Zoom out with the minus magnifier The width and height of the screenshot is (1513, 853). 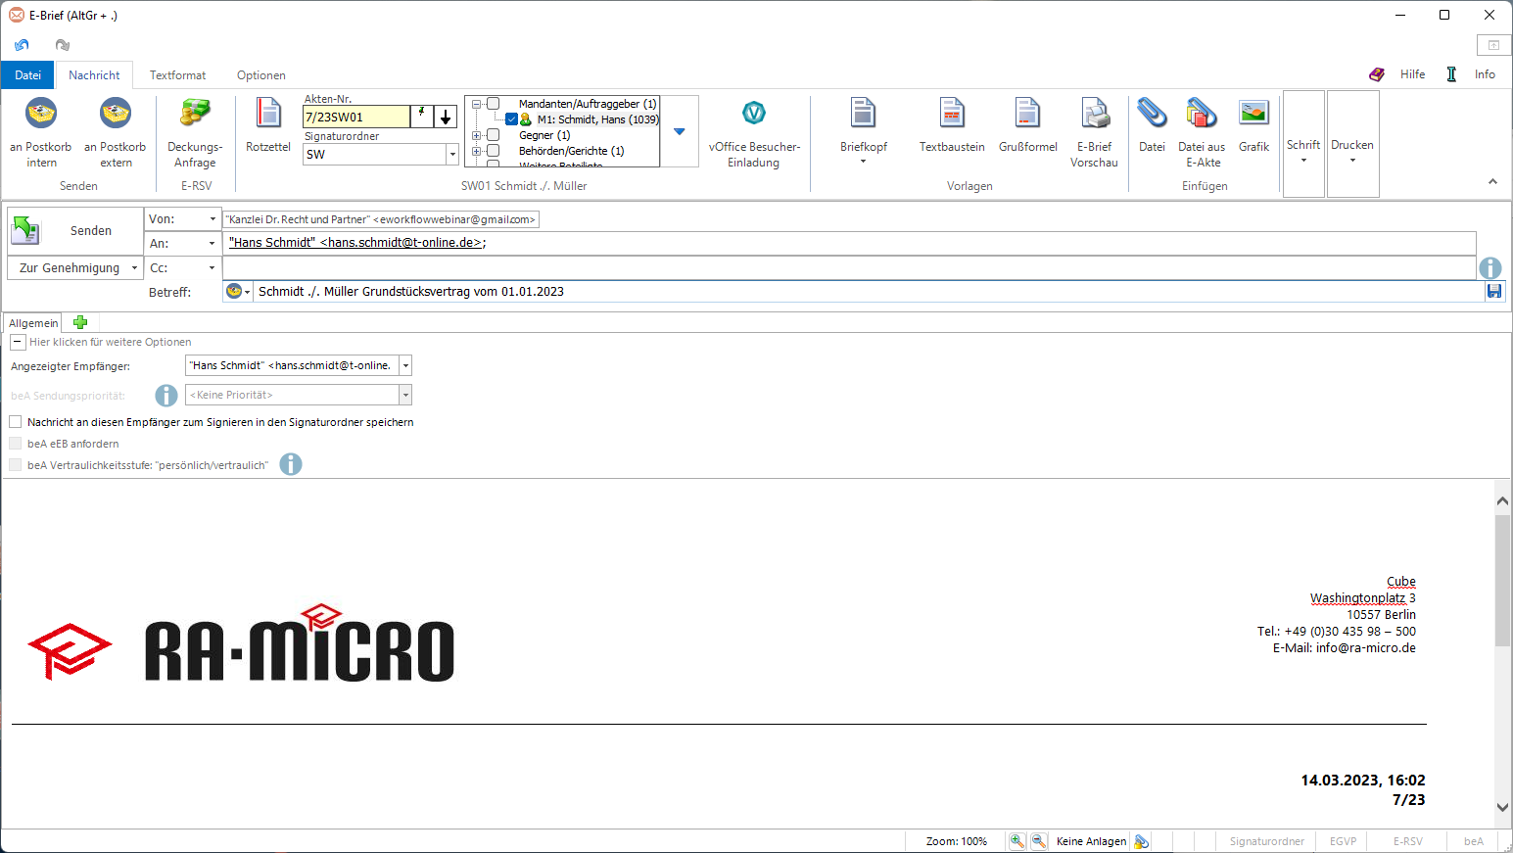(x=1039, y=841)
